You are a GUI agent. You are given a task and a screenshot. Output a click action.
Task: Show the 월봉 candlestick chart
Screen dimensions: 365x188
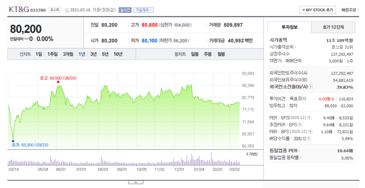pos(221,54)
